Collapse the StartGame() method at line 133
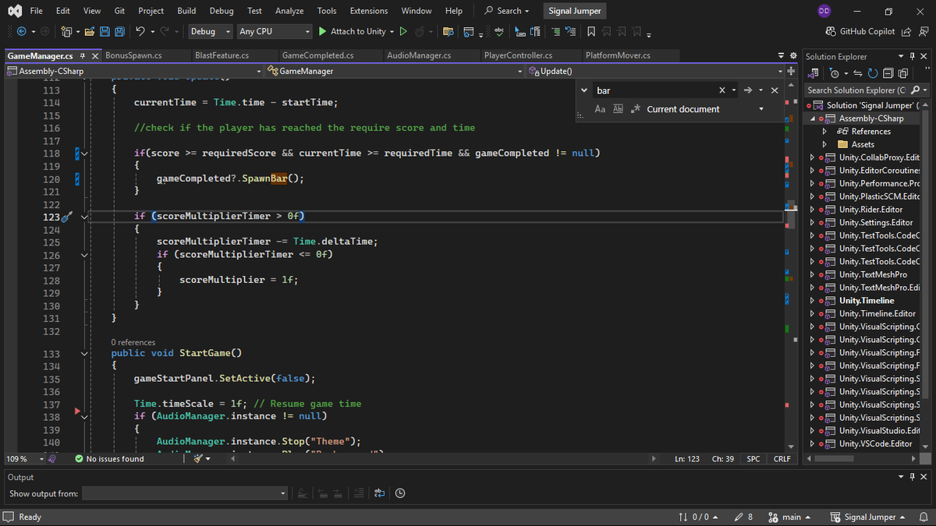Viewport: 936px width, 526px height. click(84, 354)
